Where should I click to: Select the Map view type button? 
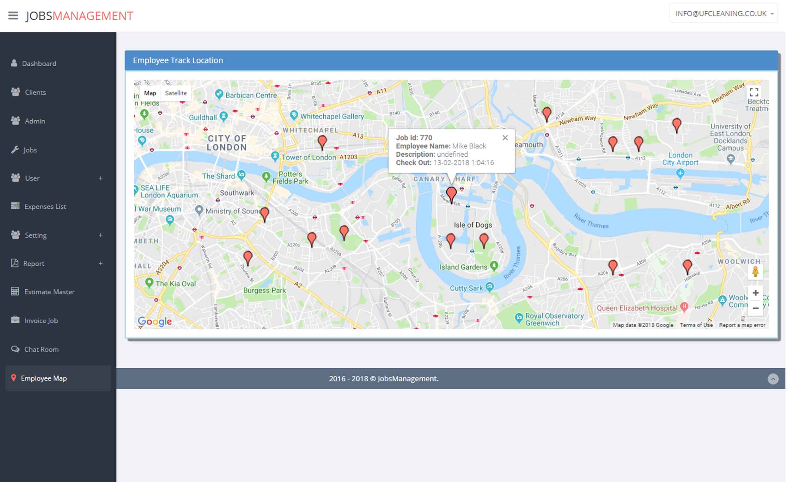[x=150, y=93]
